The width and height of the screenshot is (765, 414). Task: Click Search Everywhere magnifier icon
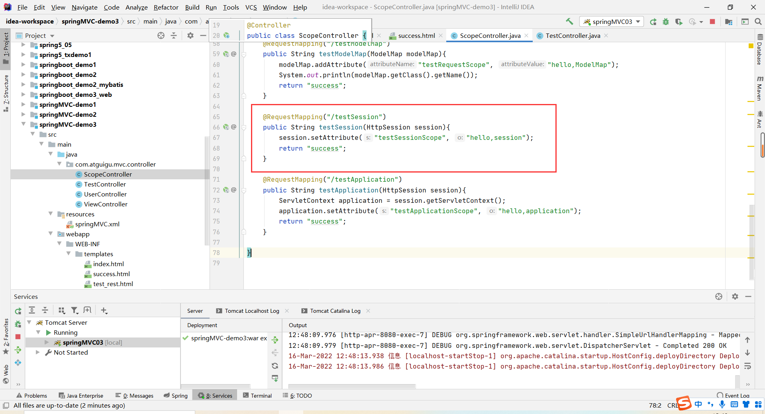[x=758, y=22]
